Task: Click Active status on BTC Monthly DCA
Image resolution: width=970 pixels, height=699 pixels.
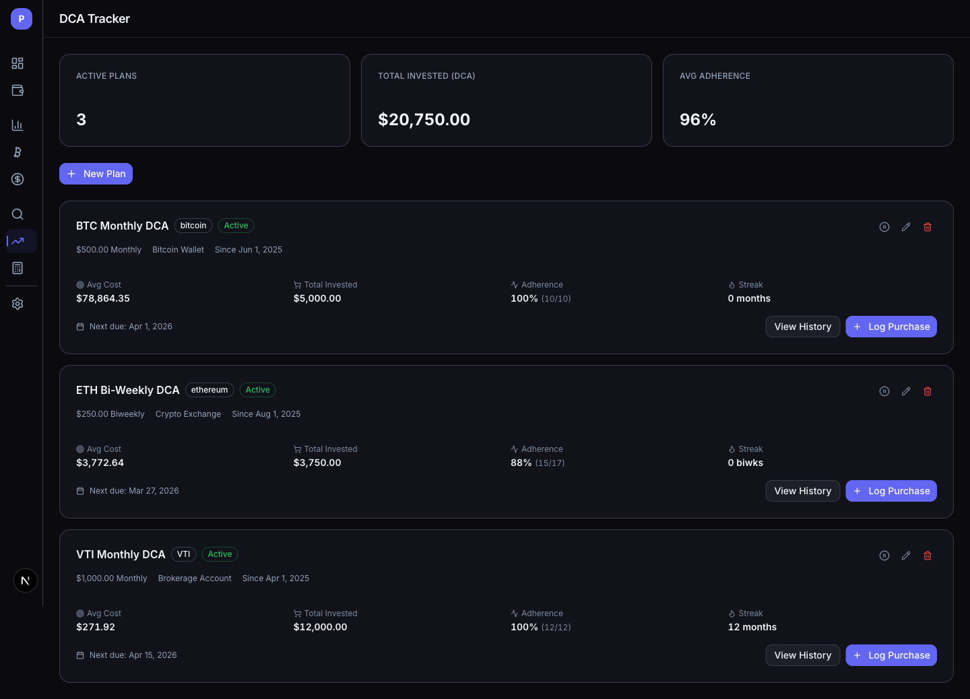Action: pos(236,226)
